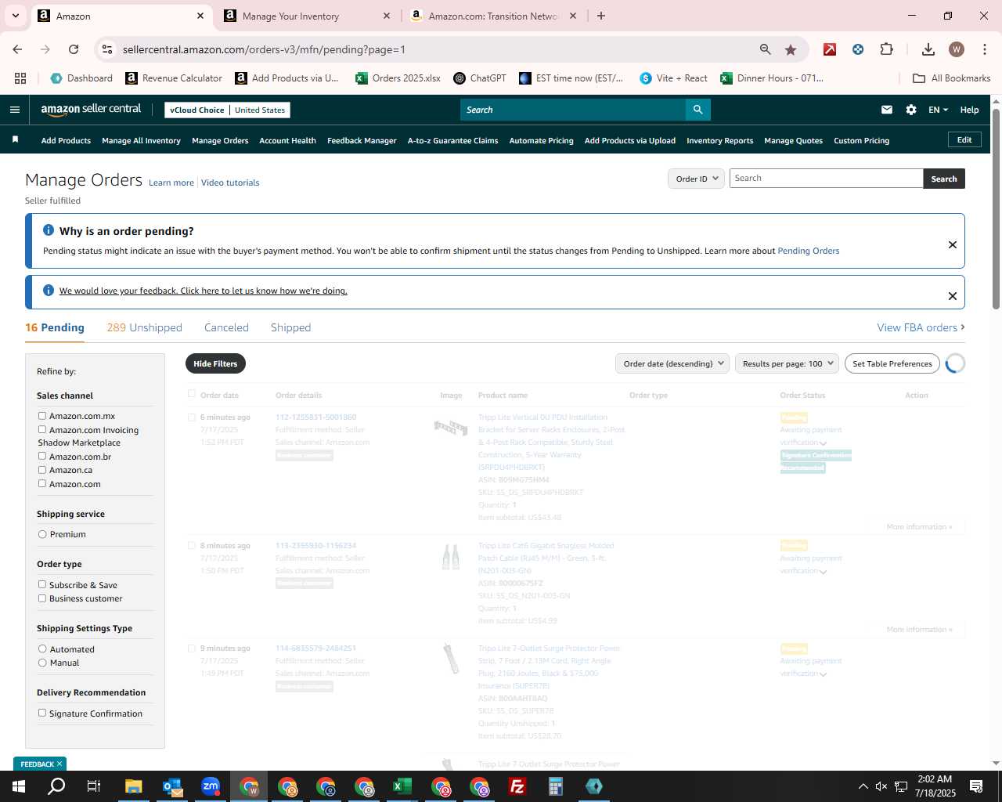Open the Acrobat extension icon
Viewport: 1002px width, 802px height.
point(830,49)
